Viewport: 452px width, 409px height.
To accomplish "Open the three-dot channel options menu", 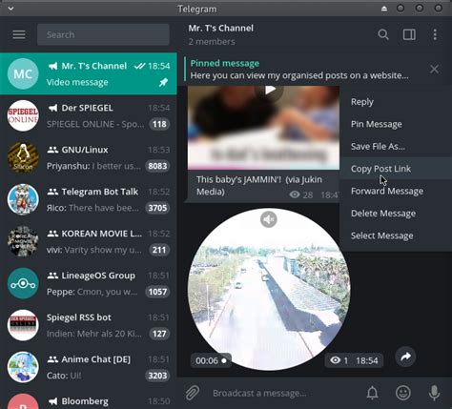I will [435, 34].
